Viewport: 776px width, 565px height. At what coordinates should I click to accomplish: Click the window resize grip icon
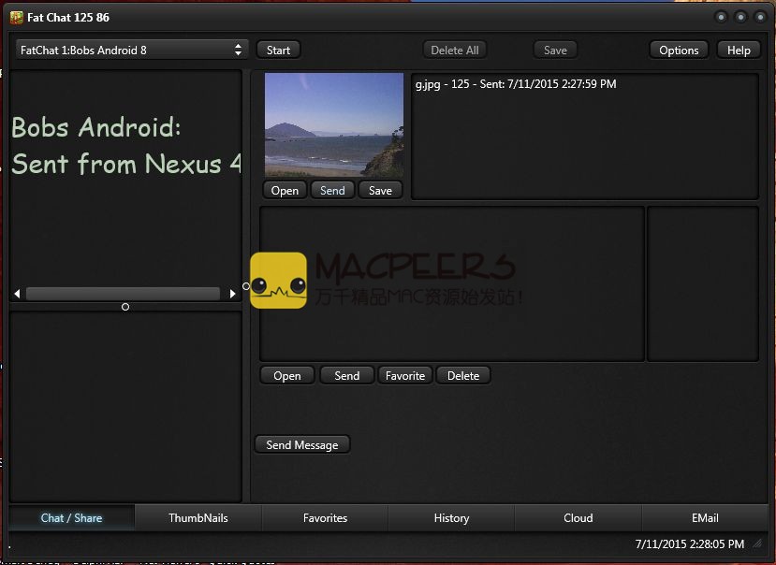coord(757,543)
